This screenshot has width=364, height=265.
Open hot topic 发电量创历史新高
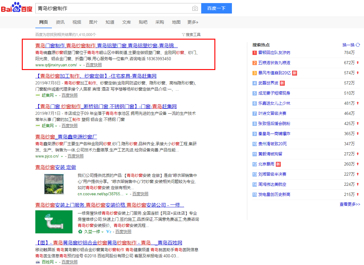coord(274,195)
